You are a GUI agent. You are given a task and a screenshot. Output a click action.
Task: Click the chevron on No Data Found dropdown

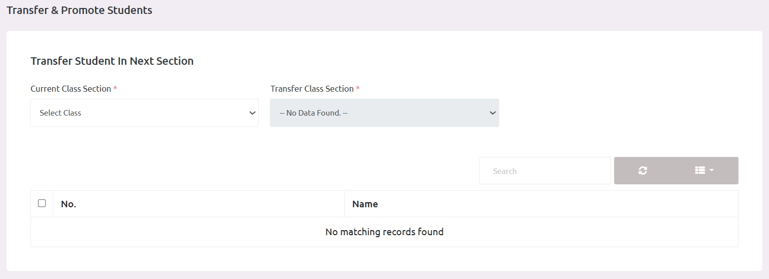[493, 113]
